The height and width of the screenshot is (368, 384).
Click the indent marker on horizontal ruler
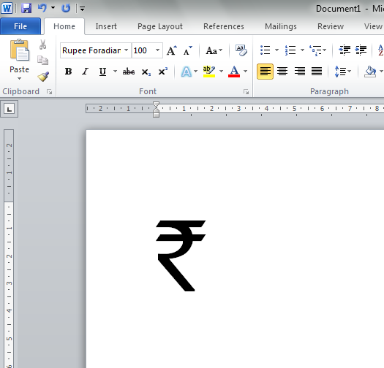tap(156, 110)
